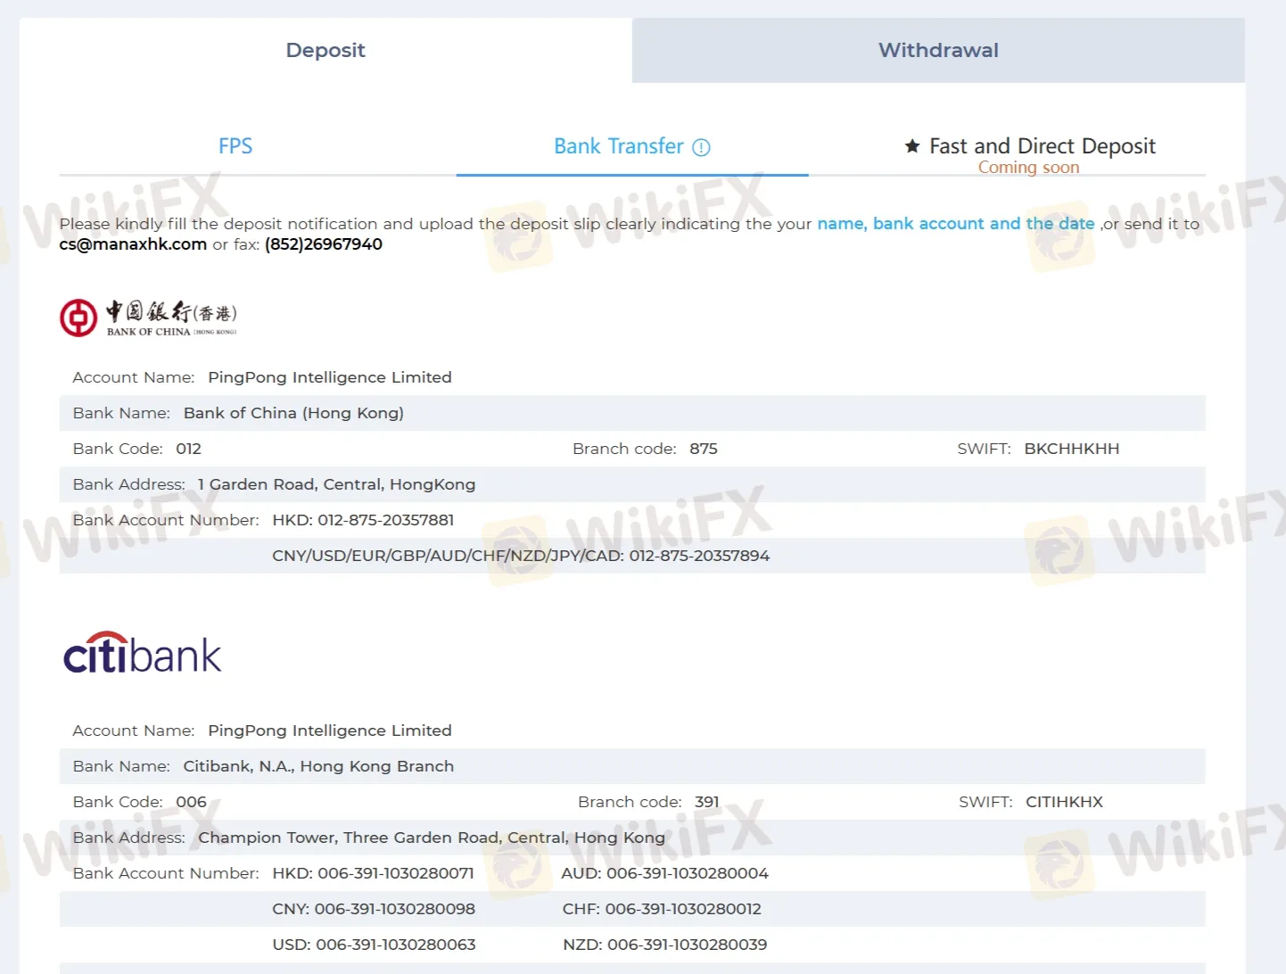Click the Fast and Direct Deposit option
1286x974 pixels.
tap(1042, 145)
